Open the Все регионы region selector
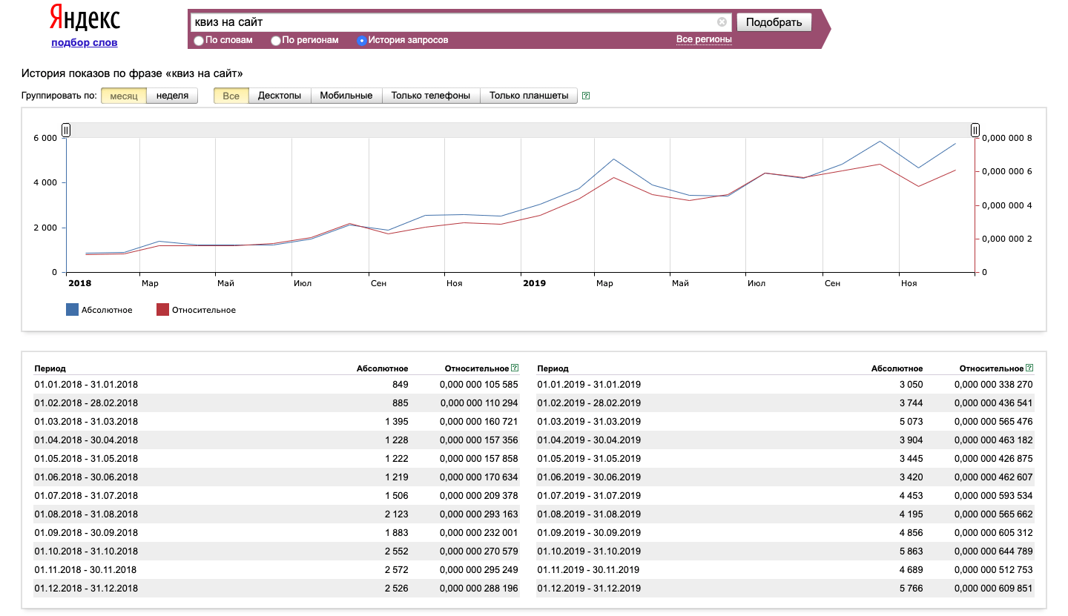This screenshot has height=616, width=1068. point(703,39)
